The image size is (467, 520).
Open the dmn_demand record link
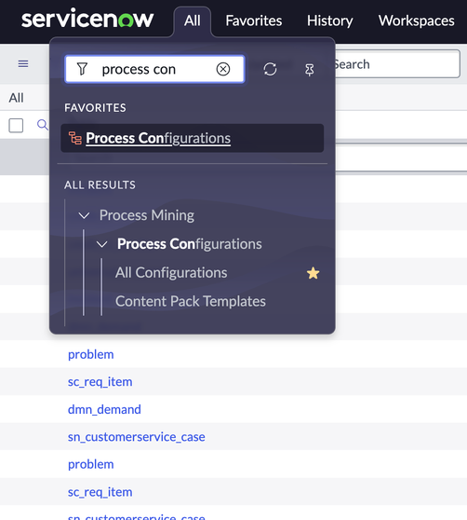104,409
